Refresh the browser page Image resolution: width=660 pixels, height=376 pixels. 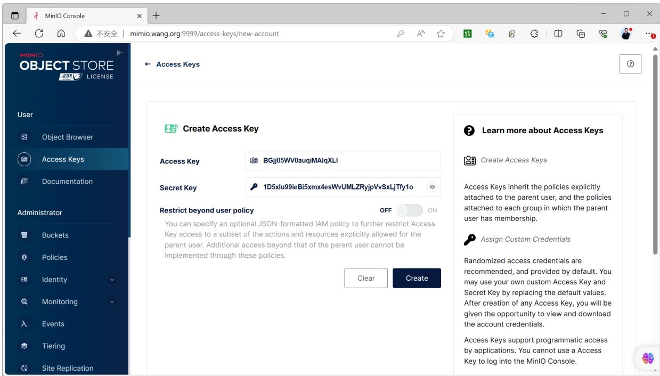tap(38, 34)
